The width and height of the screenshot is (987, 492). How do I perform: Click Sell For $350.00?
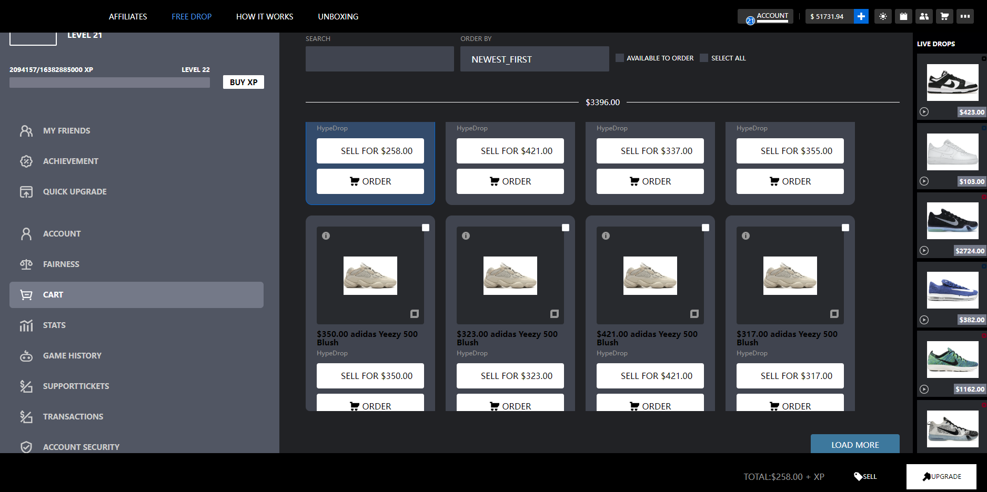(370, 376)
